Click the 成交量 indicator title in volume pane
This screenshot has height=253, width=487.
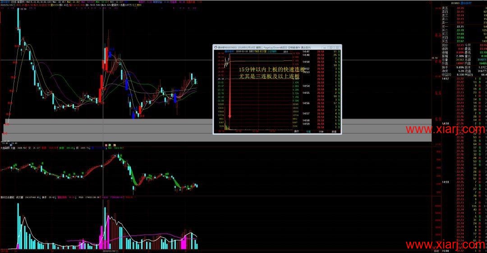pos(20,197)
